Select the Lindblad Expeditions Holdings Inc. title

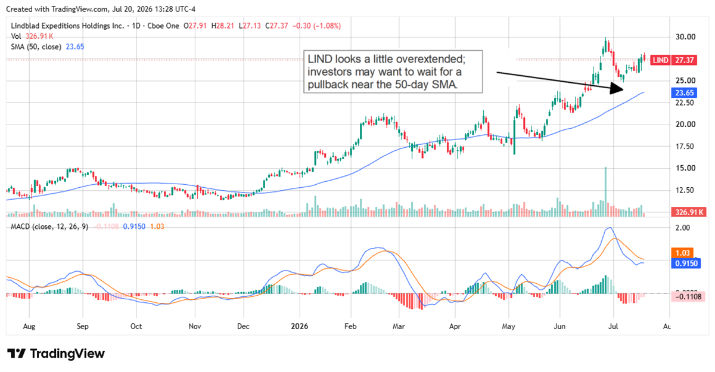tap(68, 26)
